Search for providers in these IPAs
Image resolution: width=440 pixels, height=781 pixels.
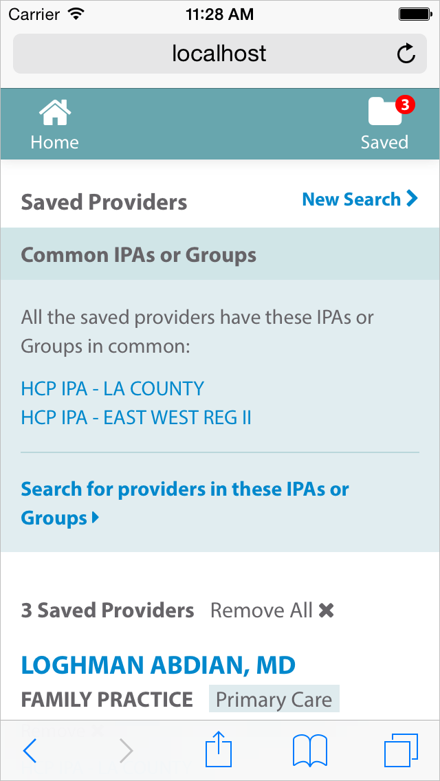(x=184, y=489)
